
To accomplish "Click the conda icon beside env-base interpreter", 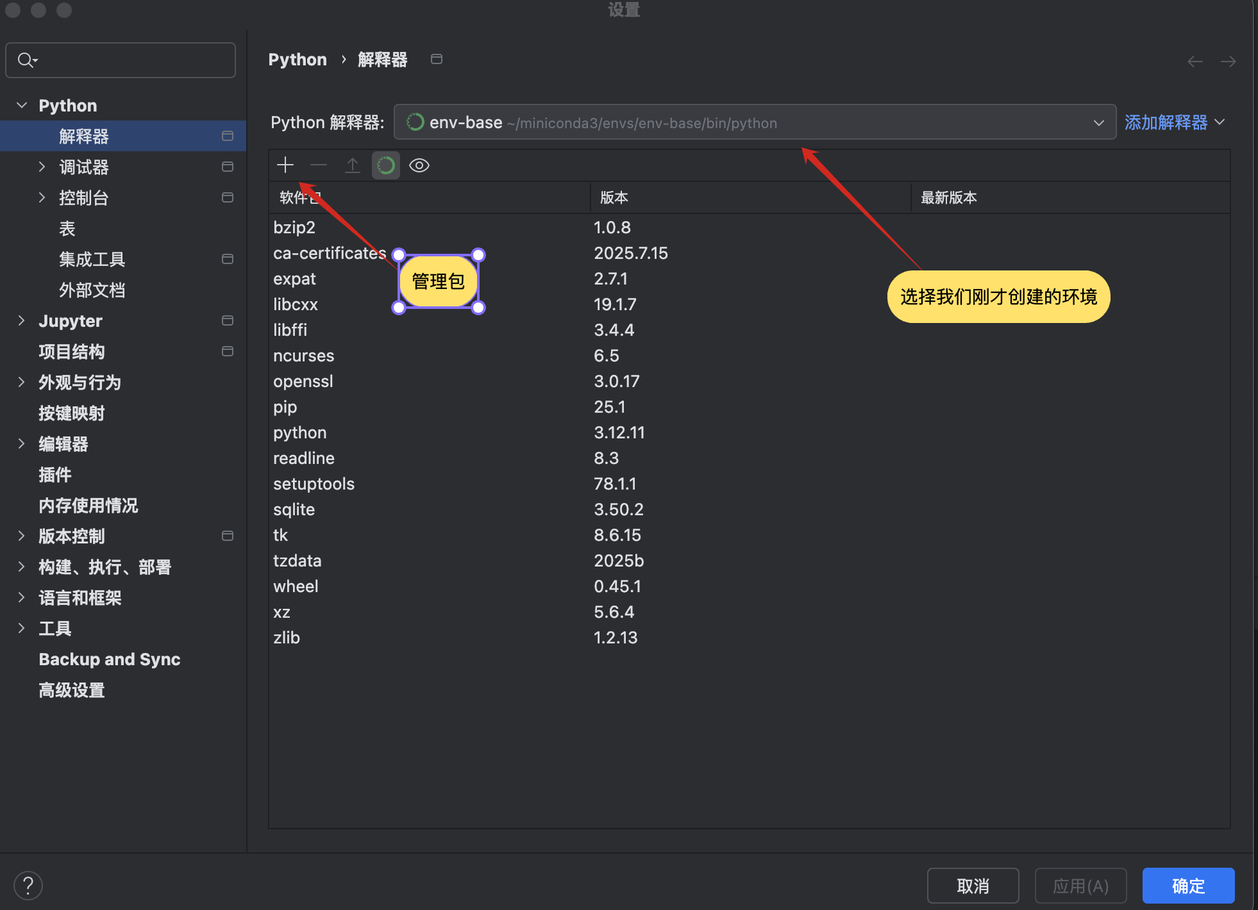I will pos(415,122).
